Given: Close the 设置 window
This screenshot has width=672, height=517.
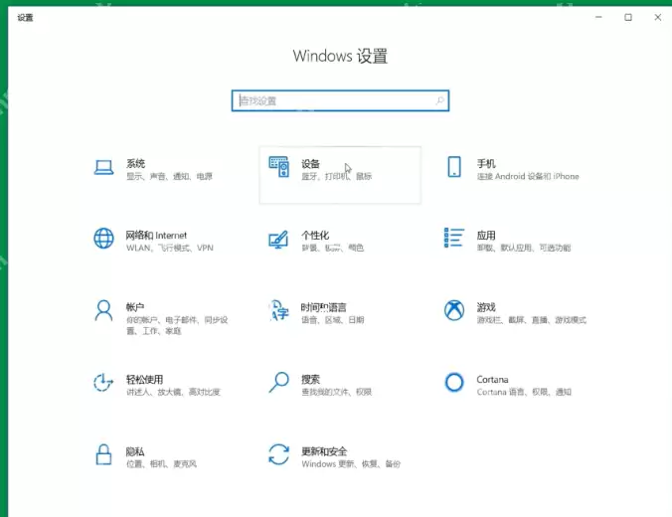Looking at the screenshot, I should [658, 17].
